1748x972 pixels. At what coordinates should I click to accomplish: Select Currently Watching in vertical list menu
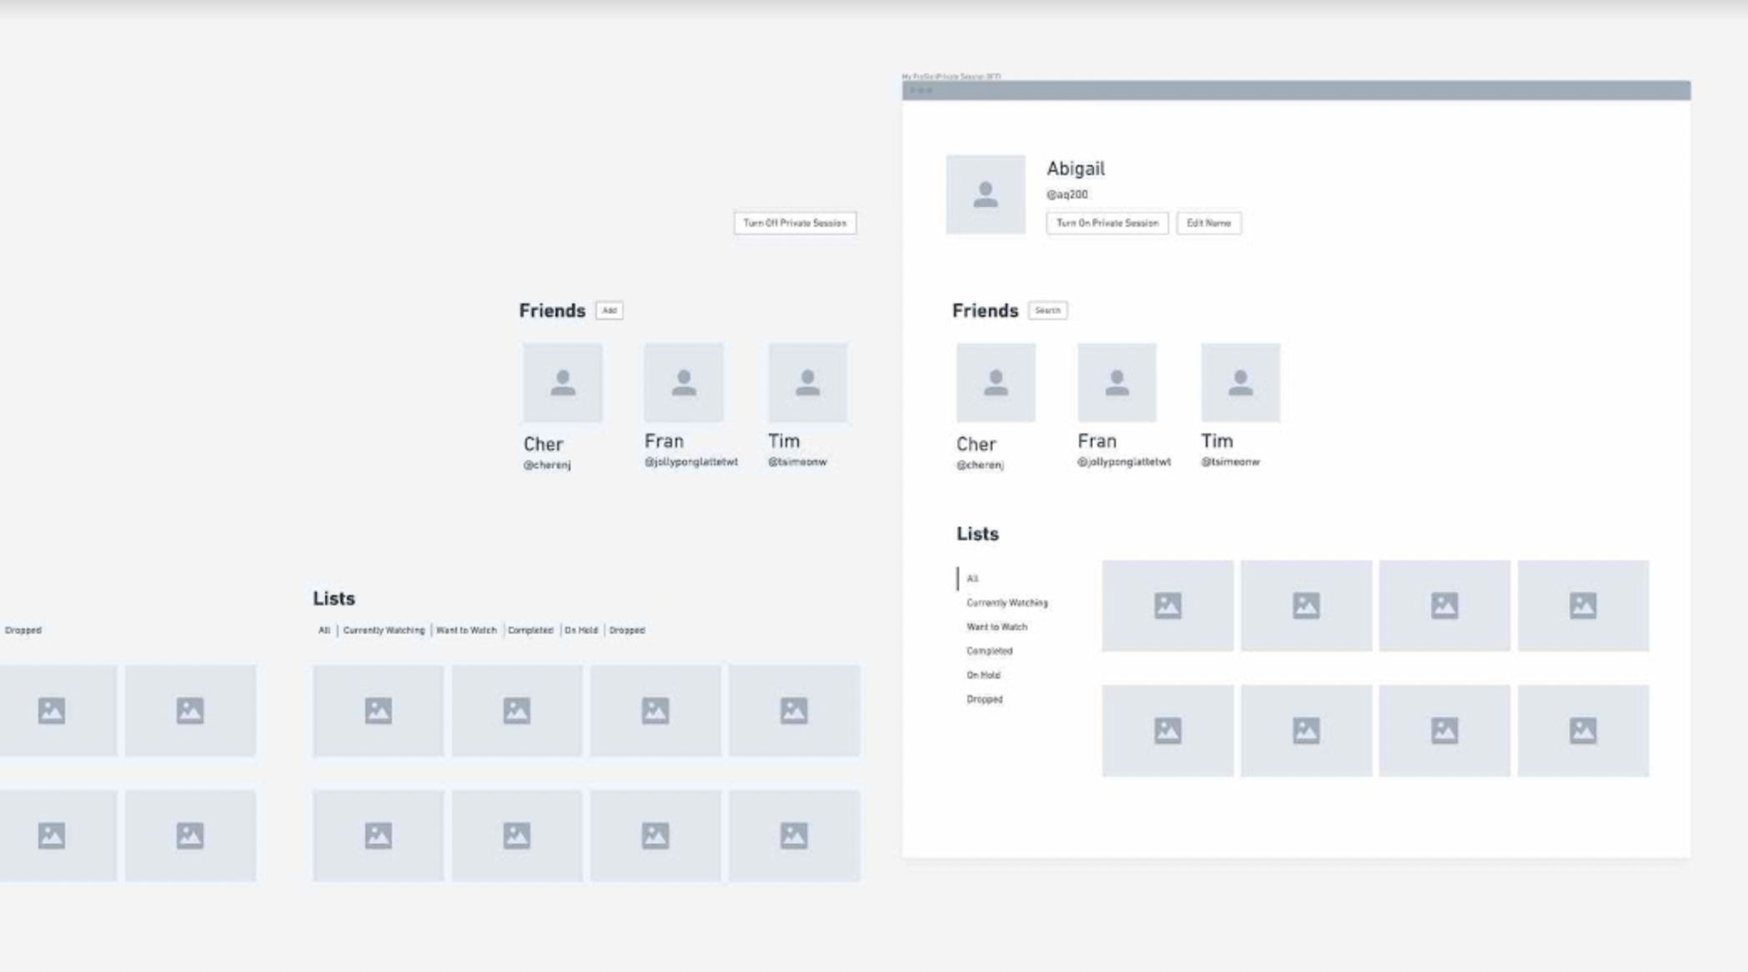click(x=1007, y=603)
